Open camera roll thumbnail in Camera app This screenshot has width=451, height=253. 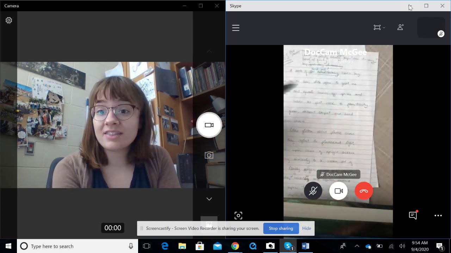coord(209,224)
